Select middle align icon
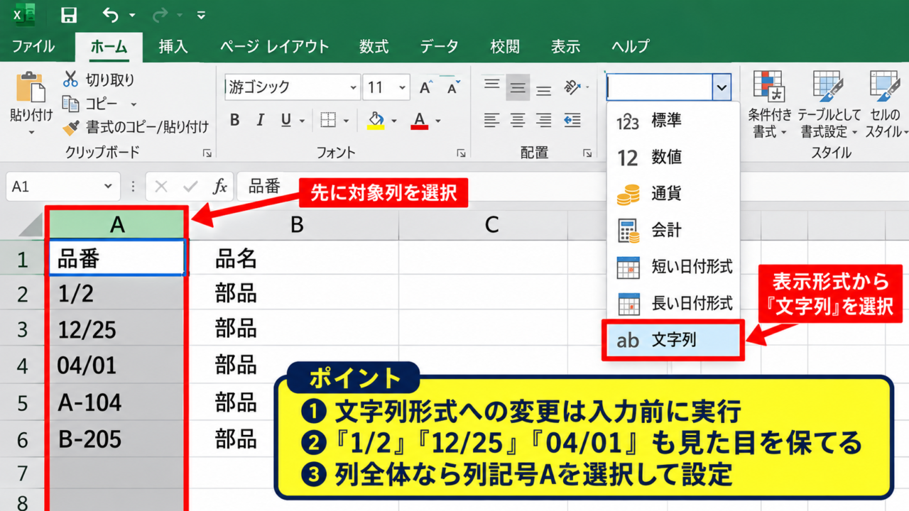The height and width of the screenshot is (511, 909). [518, 88]
